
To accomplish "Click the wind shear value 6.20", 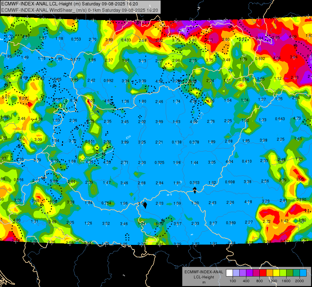I will tap(23, 98).
